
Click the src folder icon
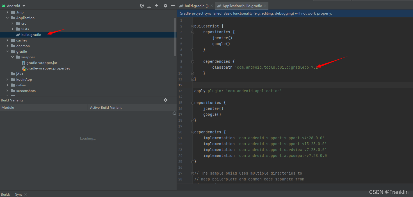coord(18,23)
